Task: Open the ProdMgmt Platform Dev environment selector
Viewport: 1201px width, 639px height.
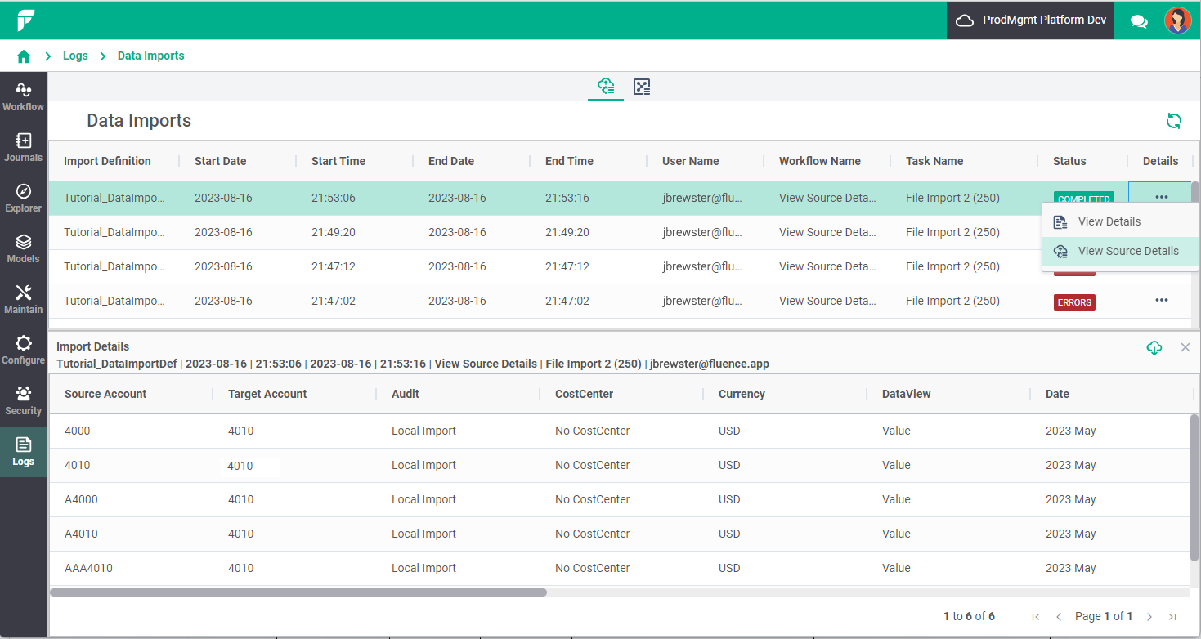Action: pyautogui.click(x=1030, y=20)
